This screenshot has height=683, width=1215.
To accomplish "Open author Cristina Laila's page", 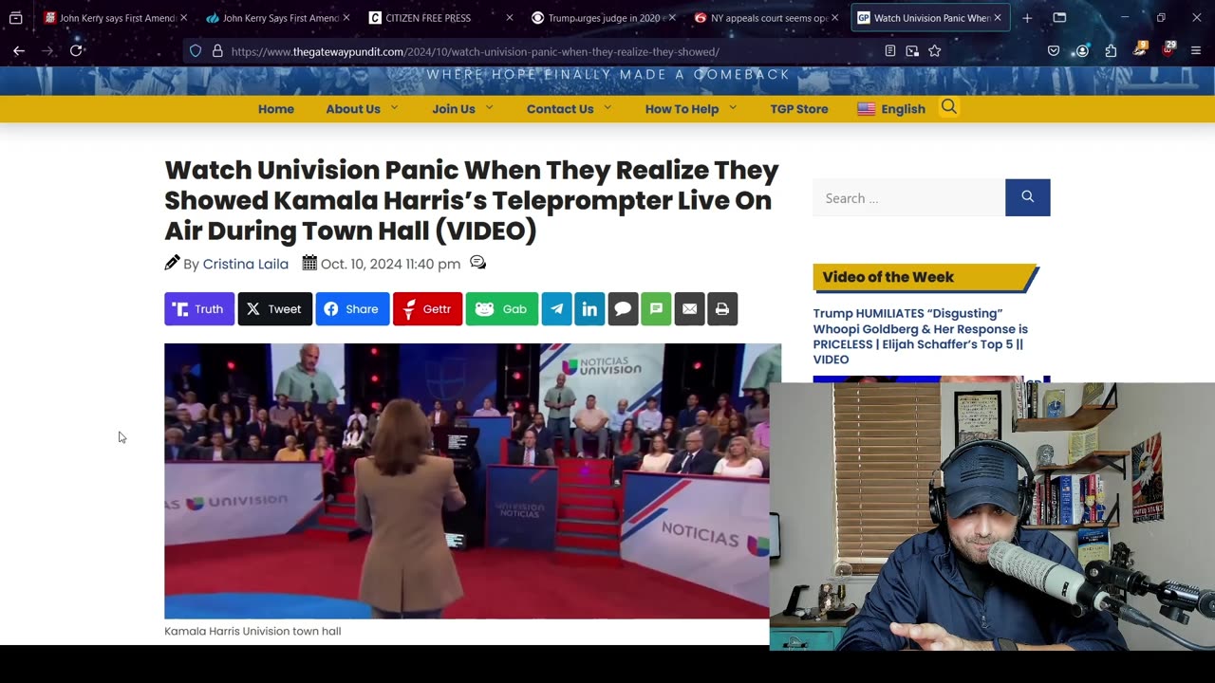I will click(x=246, y=264).
